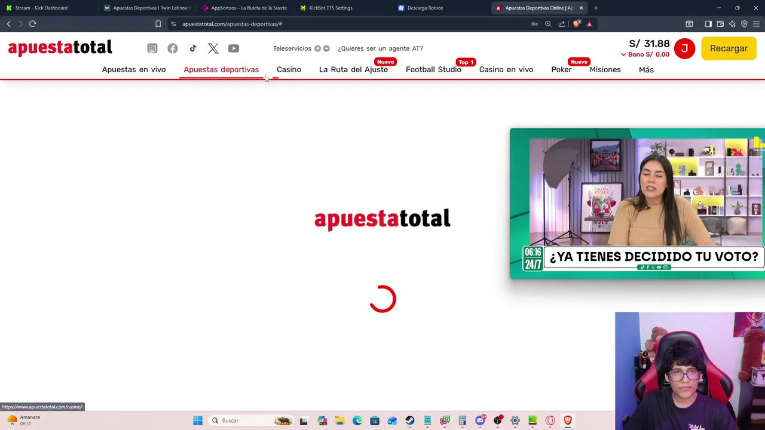Open OBS Studio from taskbar
The width and height of the screenshot is (765, 430).
tap(498, 420)
